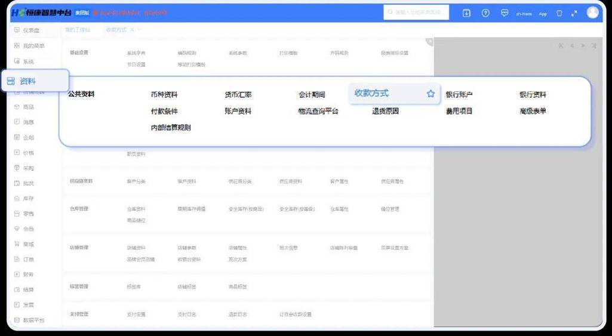The width and height of the screenshot is (612, 336).
Task: Focus the menu search input field
Action: [x=416, y=12]
